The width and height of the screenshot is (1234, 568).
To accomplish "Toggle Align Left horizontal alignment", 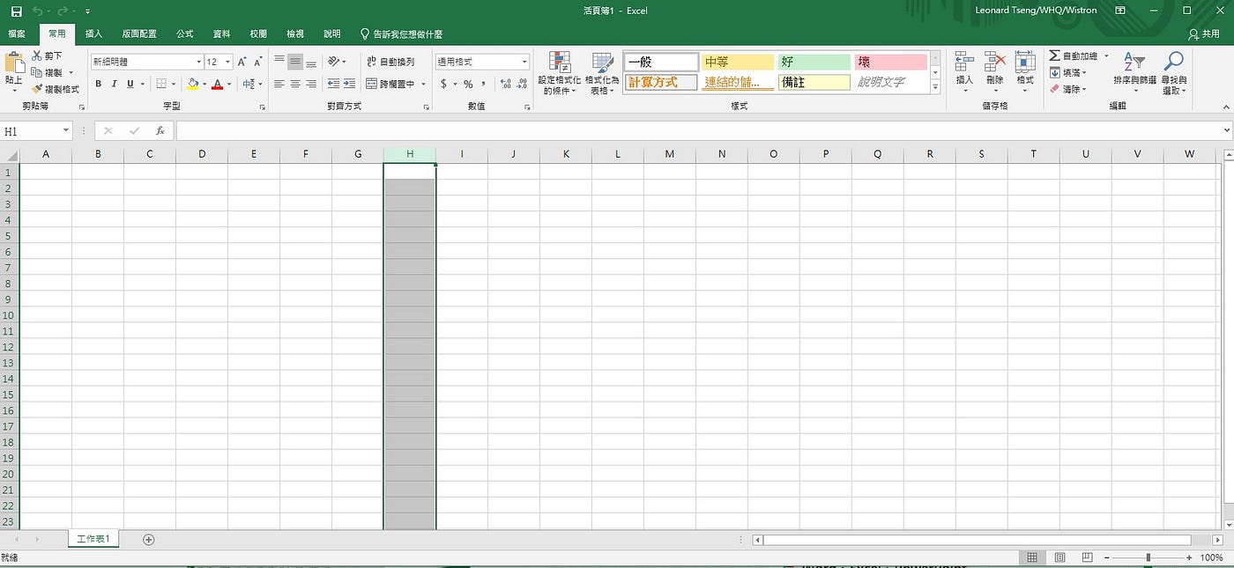I will point(279,84).
